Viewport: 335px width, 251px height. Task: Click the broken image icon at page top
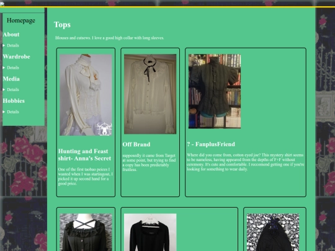[2, 4]
